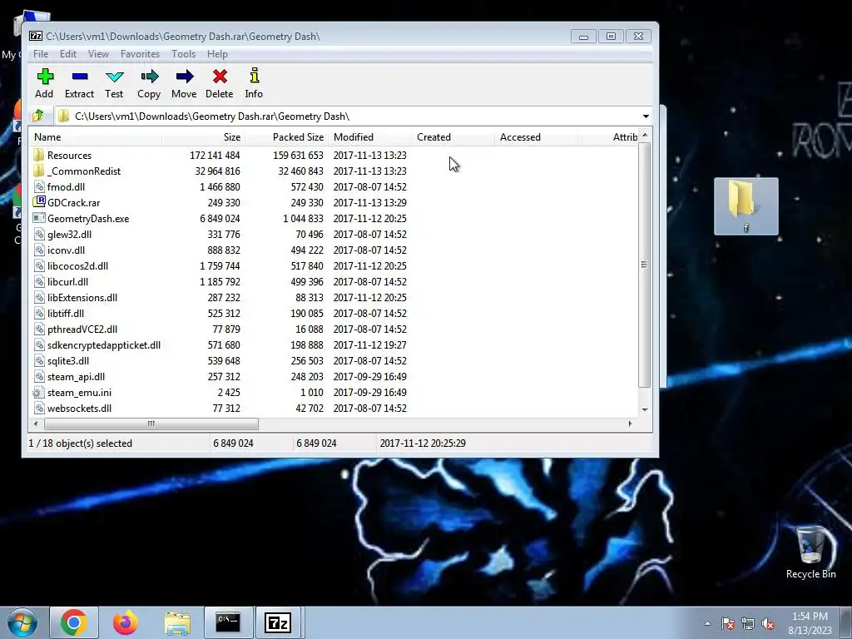Select the 'f' folder on desktop
Screen dimensions: 852x639
746,206
